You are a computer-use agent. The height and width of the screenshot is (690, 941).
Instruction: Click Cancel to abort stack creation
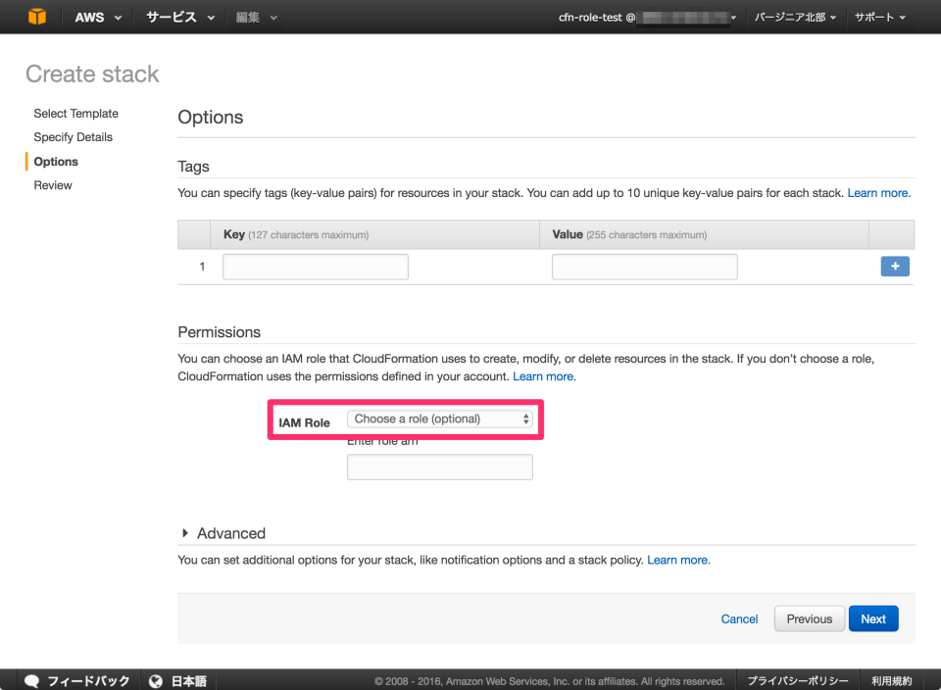pos(739,618)
